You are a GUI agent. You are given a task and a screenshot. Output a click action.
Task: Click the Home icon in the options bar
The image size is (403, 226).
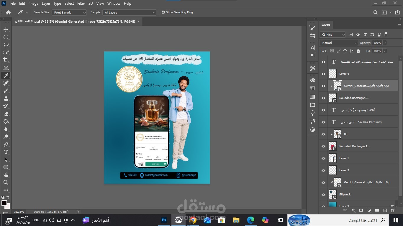[8, 12]
